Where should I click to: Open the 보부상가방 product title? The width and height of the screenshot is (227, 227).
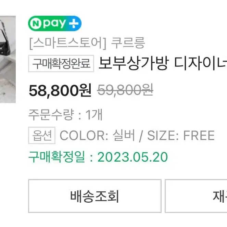tap(163, 64)
